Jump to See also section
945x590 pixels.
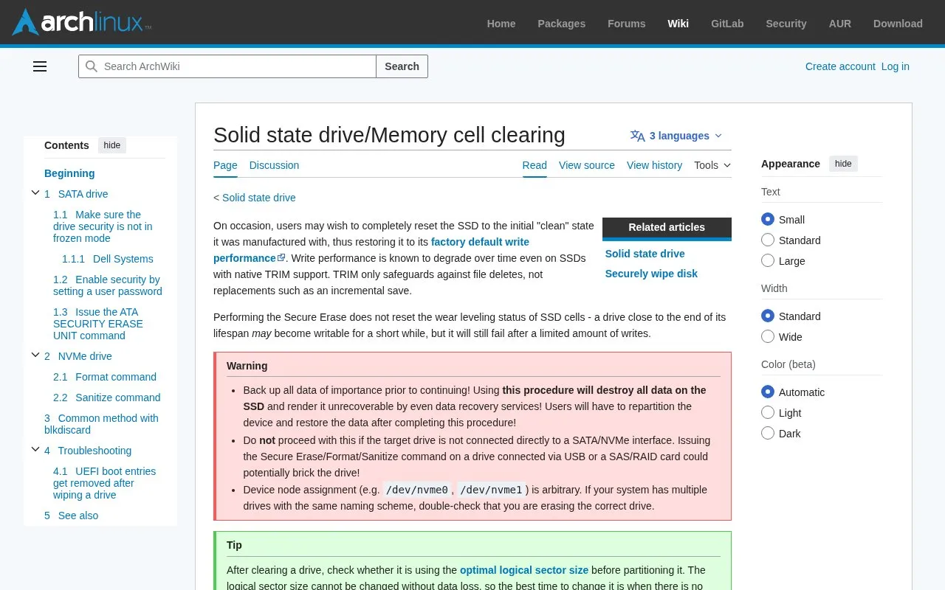[71, 516]
